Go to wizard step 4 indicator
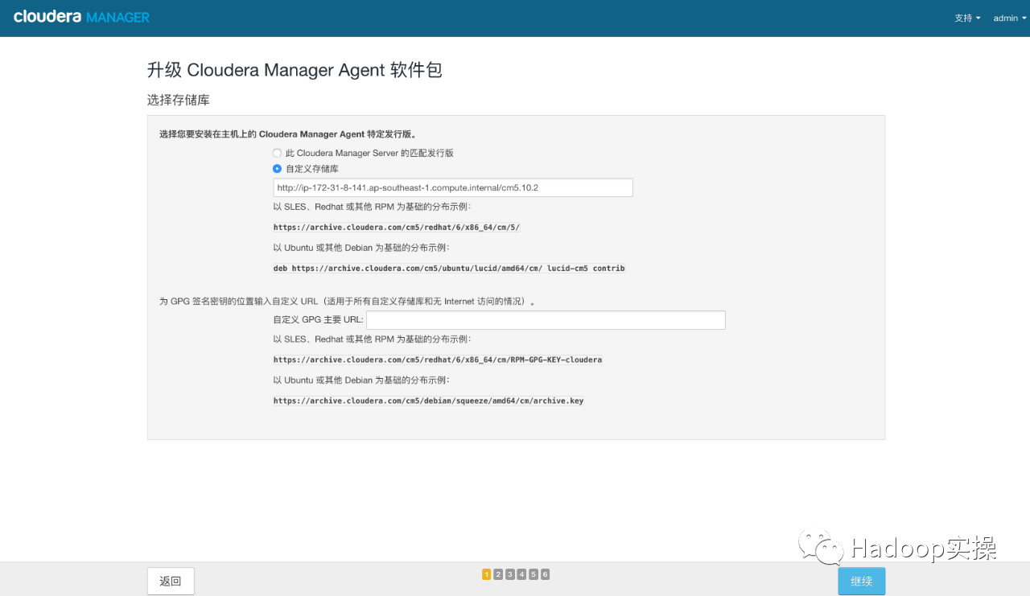Image resolution: width=1030 pixels, height=596 pixels. (x=521, y=574)
